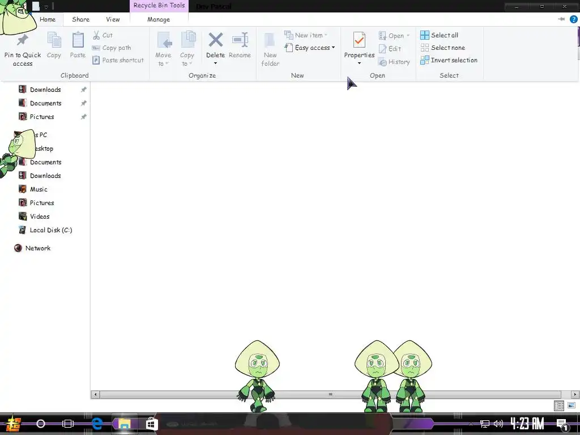Image resolution: width=580 pixels, height=435 pixels.
Task: Open the volume speaker tray icon
Action: [498, 424]
